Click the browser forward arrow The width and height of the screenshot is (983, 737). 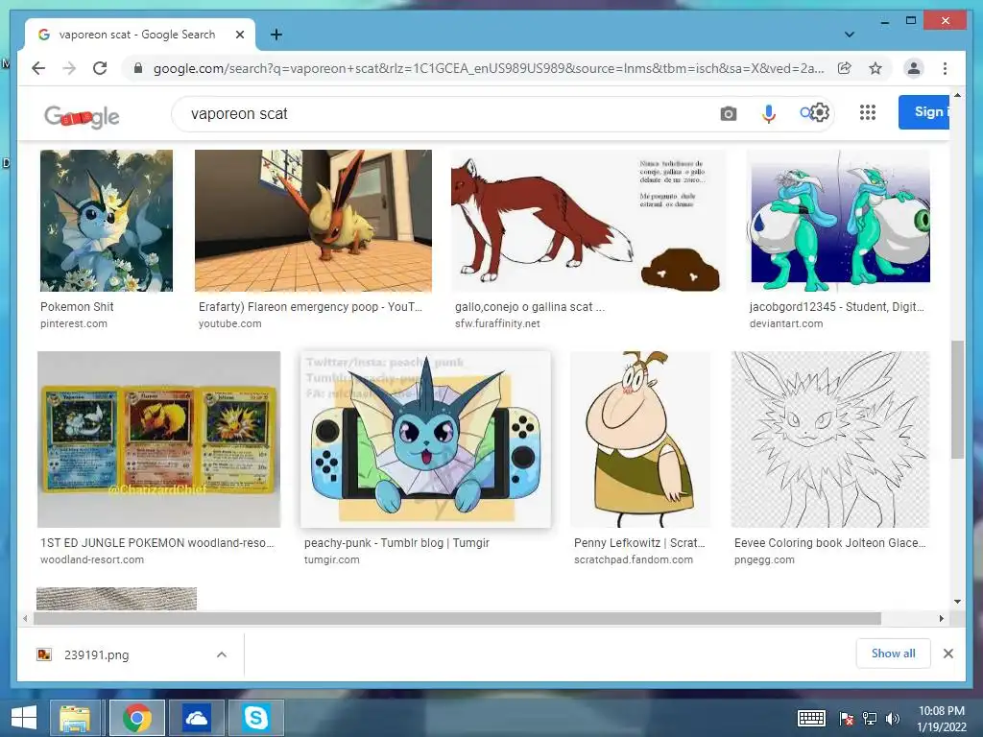[x=69, y=68]
